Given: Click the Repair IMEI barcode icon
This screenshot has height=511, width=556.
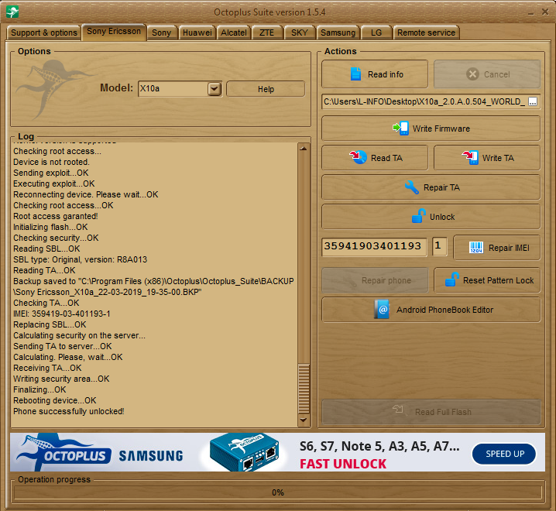Looking at the screenshot, I should [476, 248].
